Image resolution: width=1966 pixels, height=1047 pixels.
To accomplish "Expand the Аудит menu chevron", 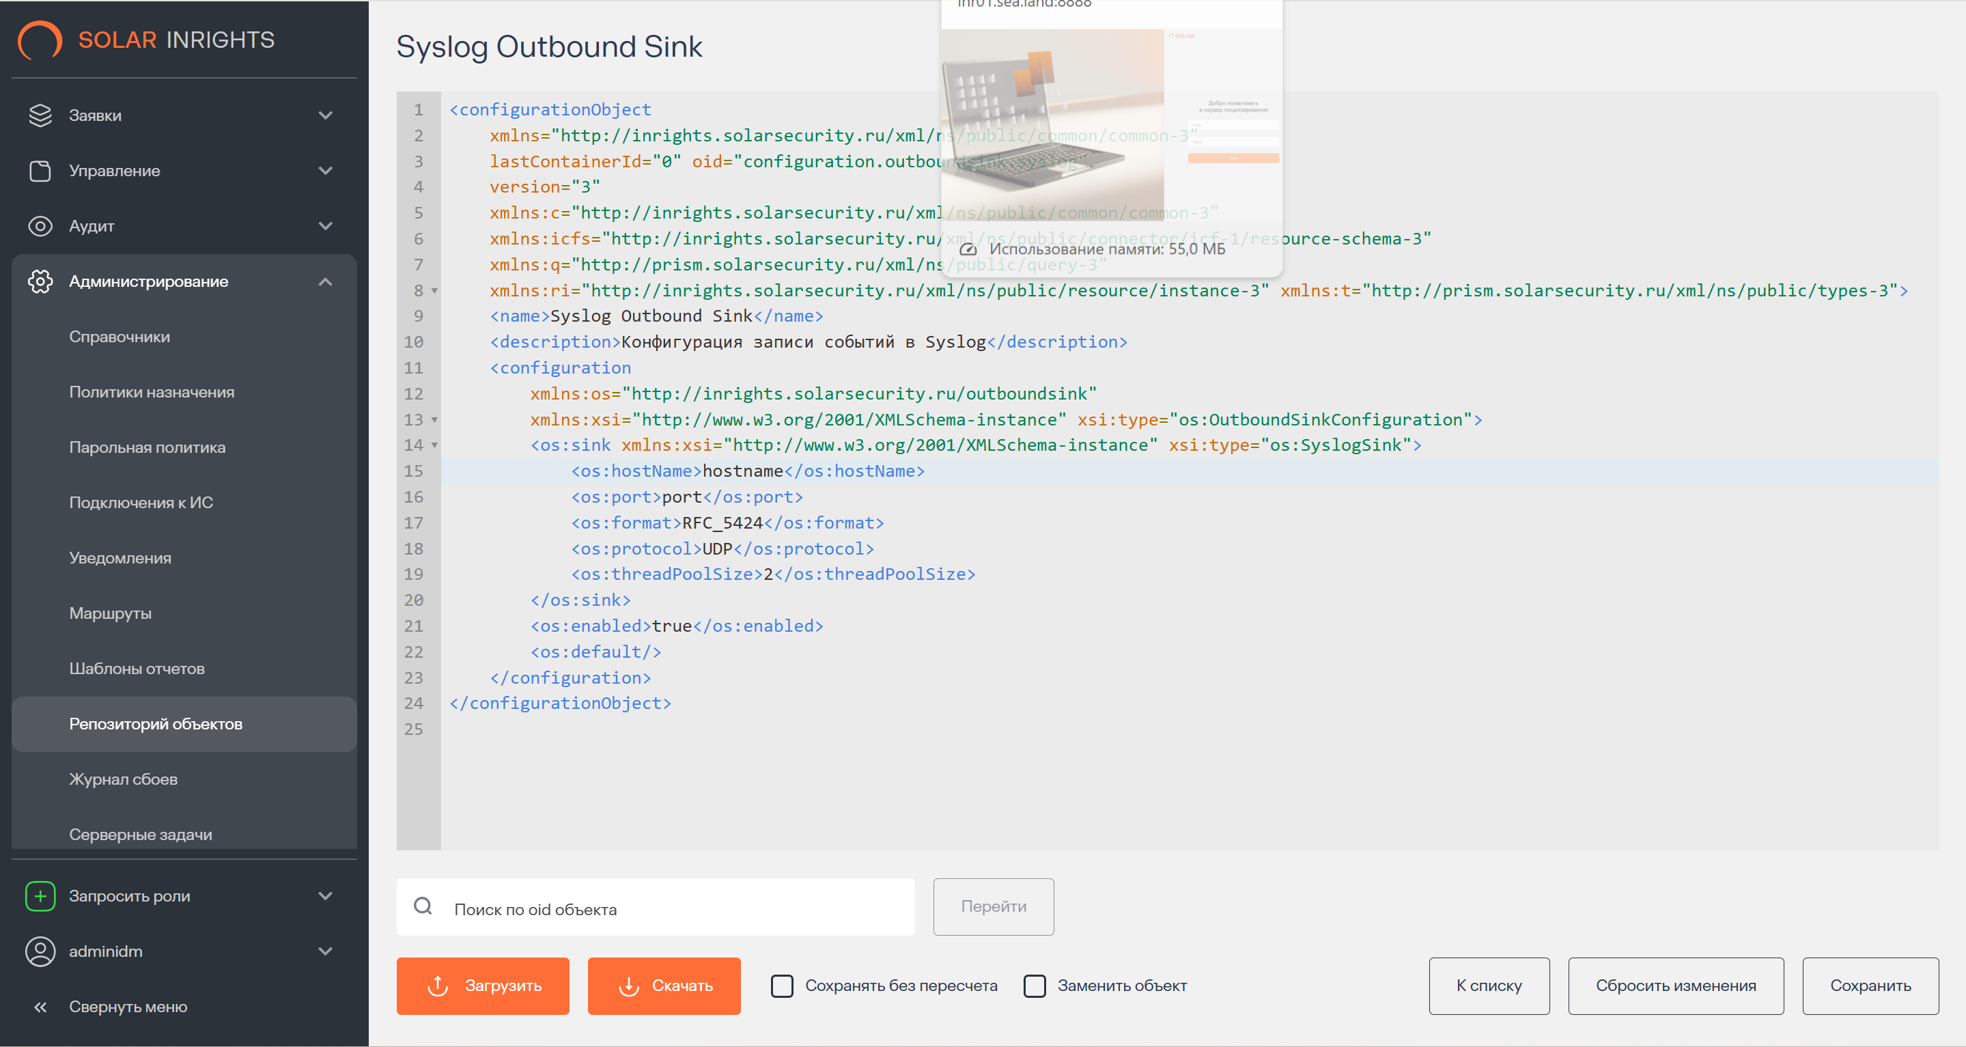I will [326, 226].
